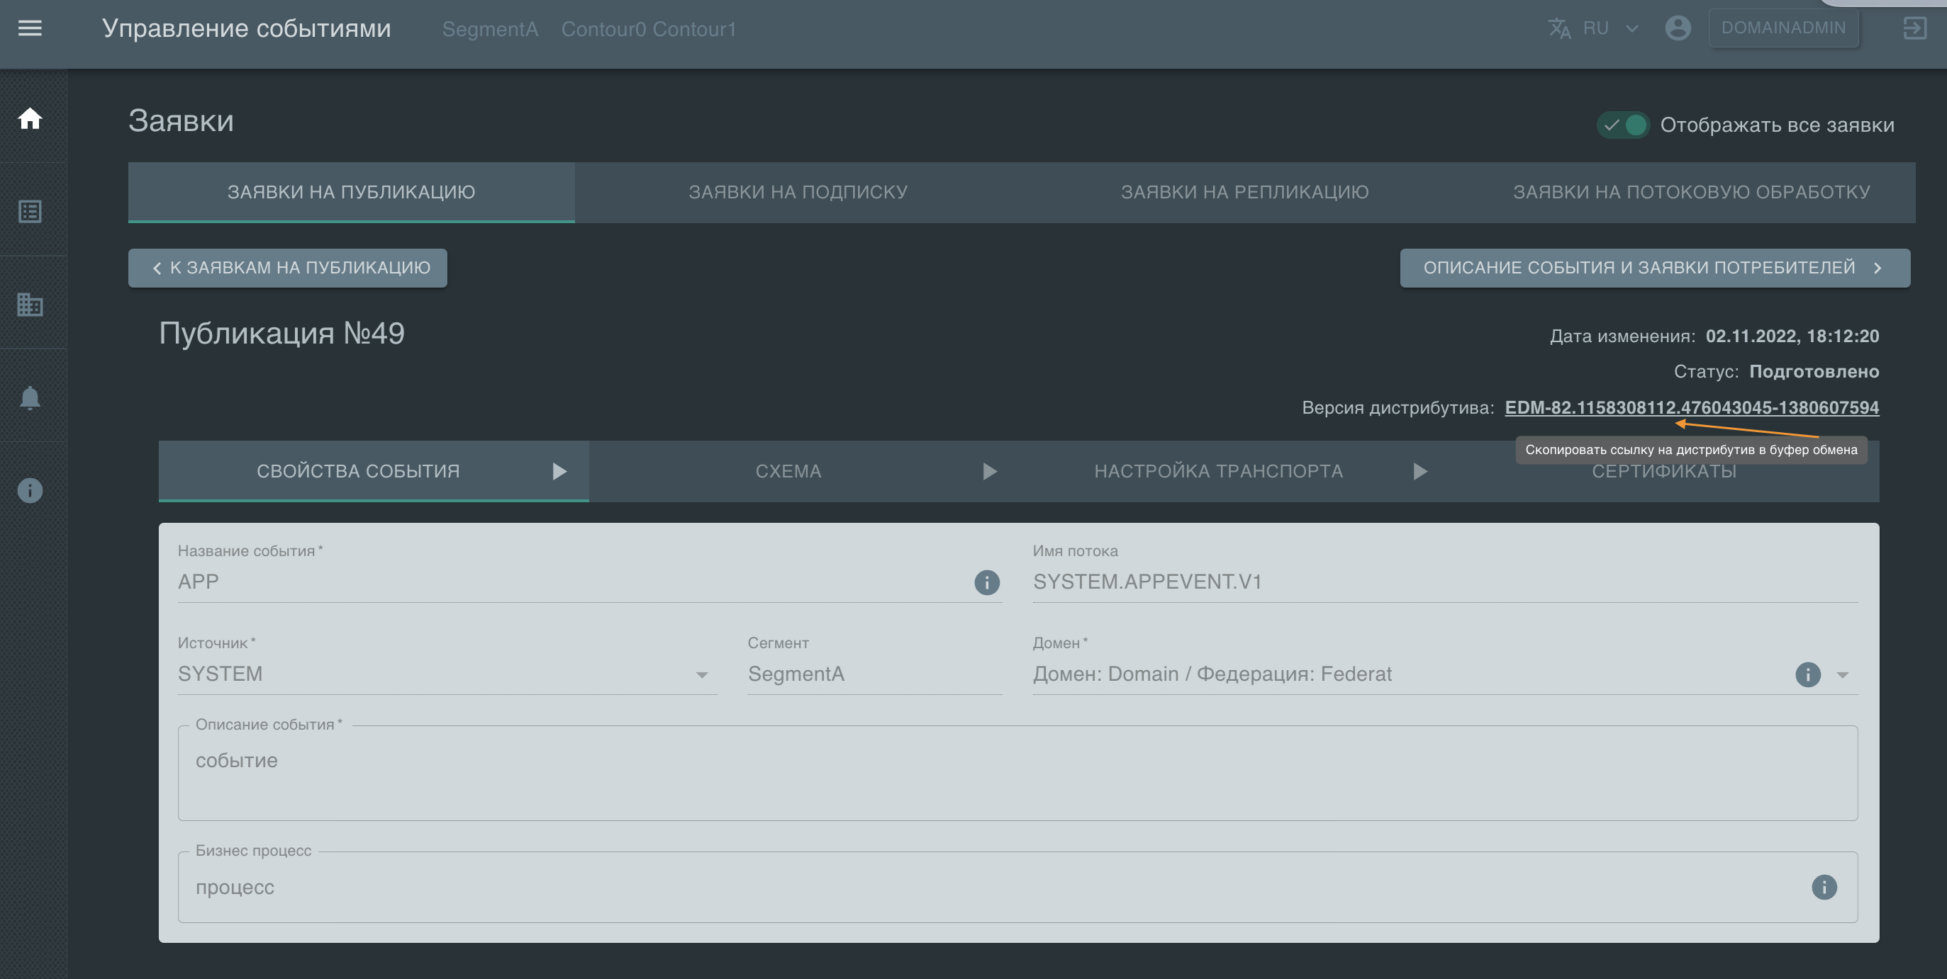Toggle 'Отображать все заявки' switch
Image resolution: width=1947 pixels, height=979 pixels.
coord(1622,125)
